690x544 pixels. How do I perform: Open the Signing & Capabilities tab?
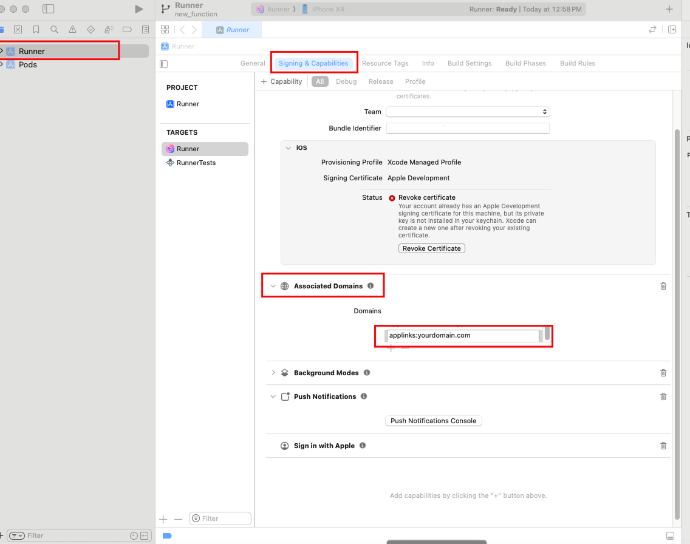[313, 63]
